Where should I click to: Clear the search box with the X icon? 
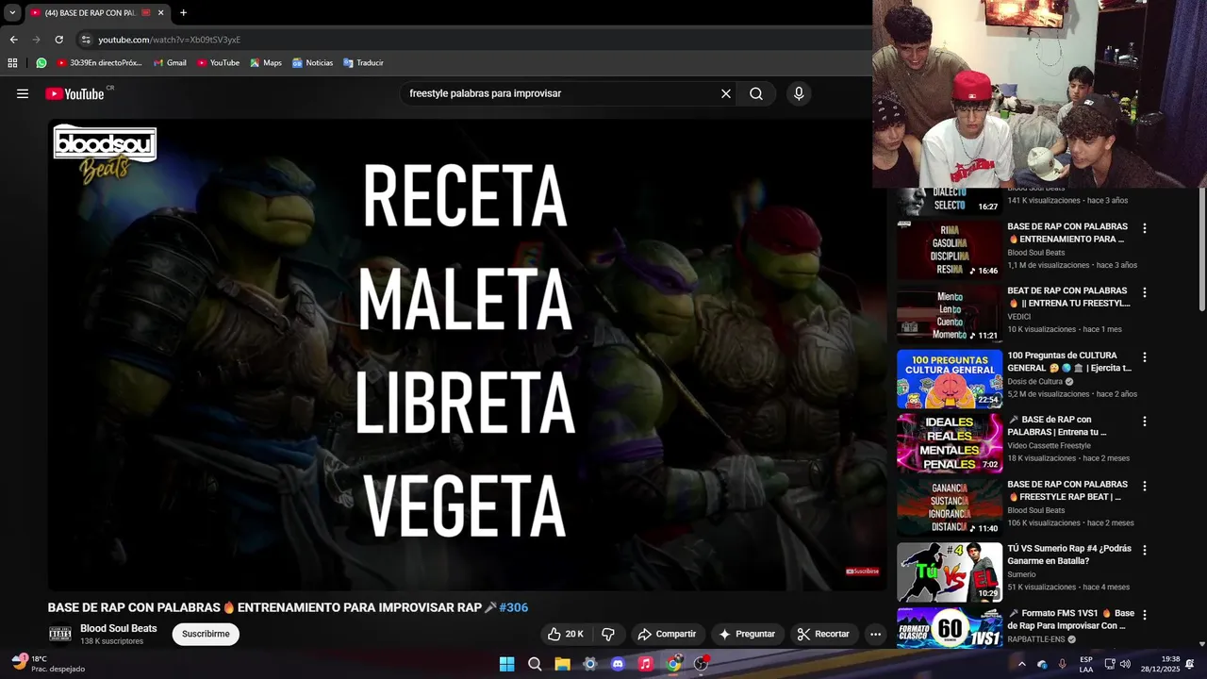726,93
